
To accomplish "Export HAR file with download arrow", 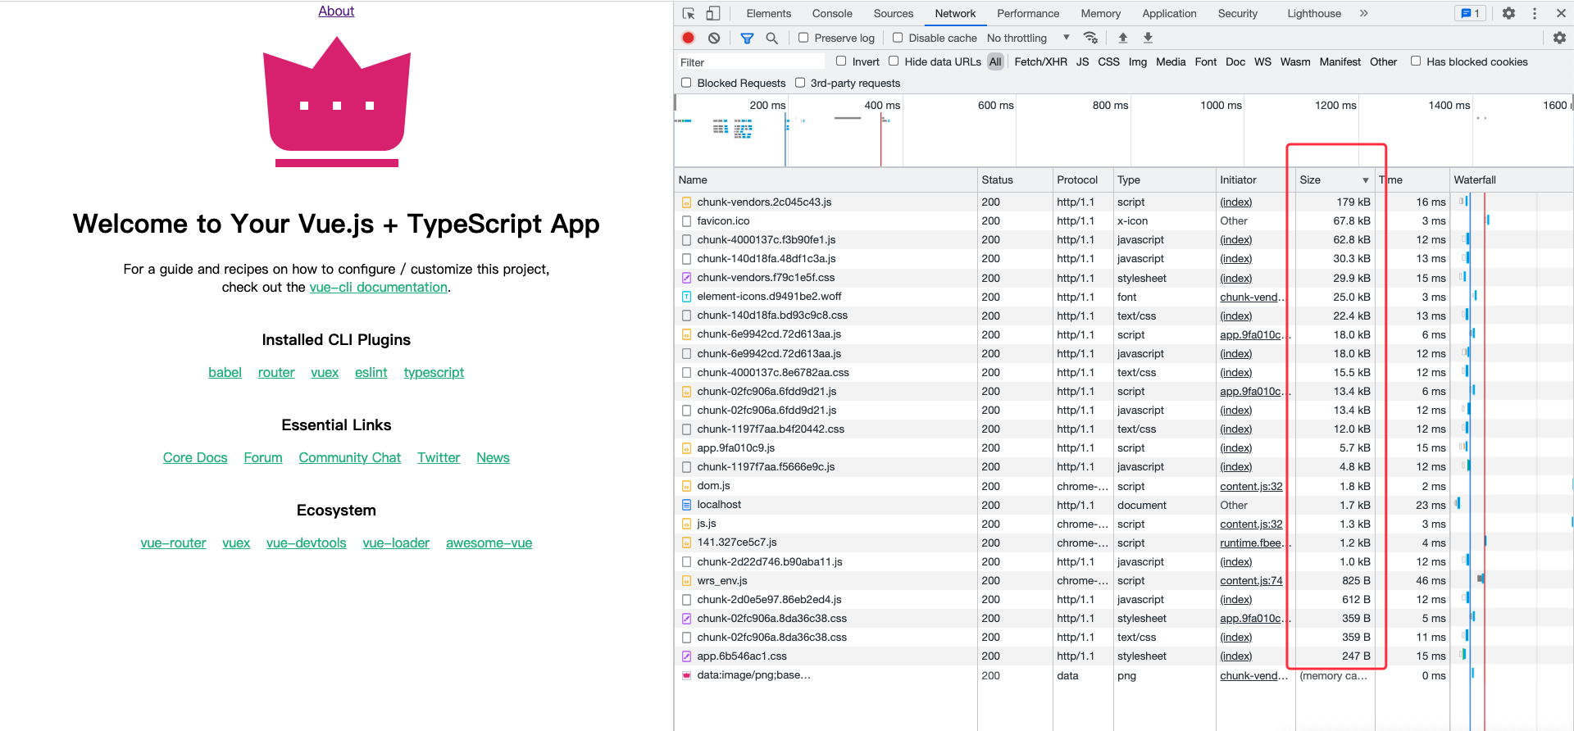I will (1149, 38).
